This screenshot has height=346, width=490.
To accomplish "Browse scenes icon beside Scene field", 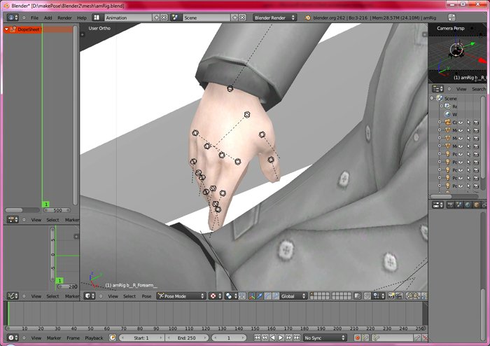I will 175,18.
